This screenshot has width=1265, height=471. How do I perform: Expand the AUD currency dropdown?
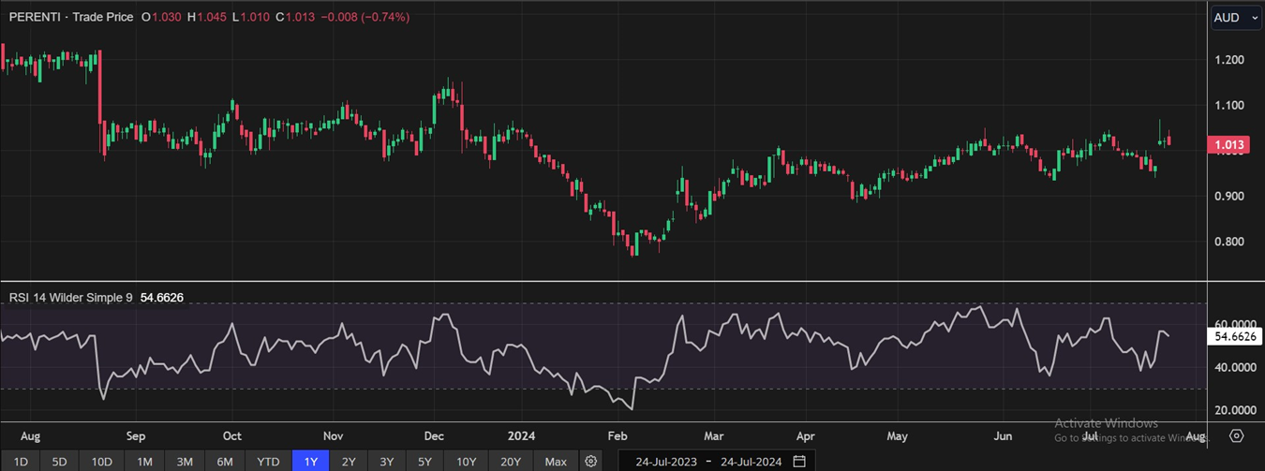pos(1236,18)
